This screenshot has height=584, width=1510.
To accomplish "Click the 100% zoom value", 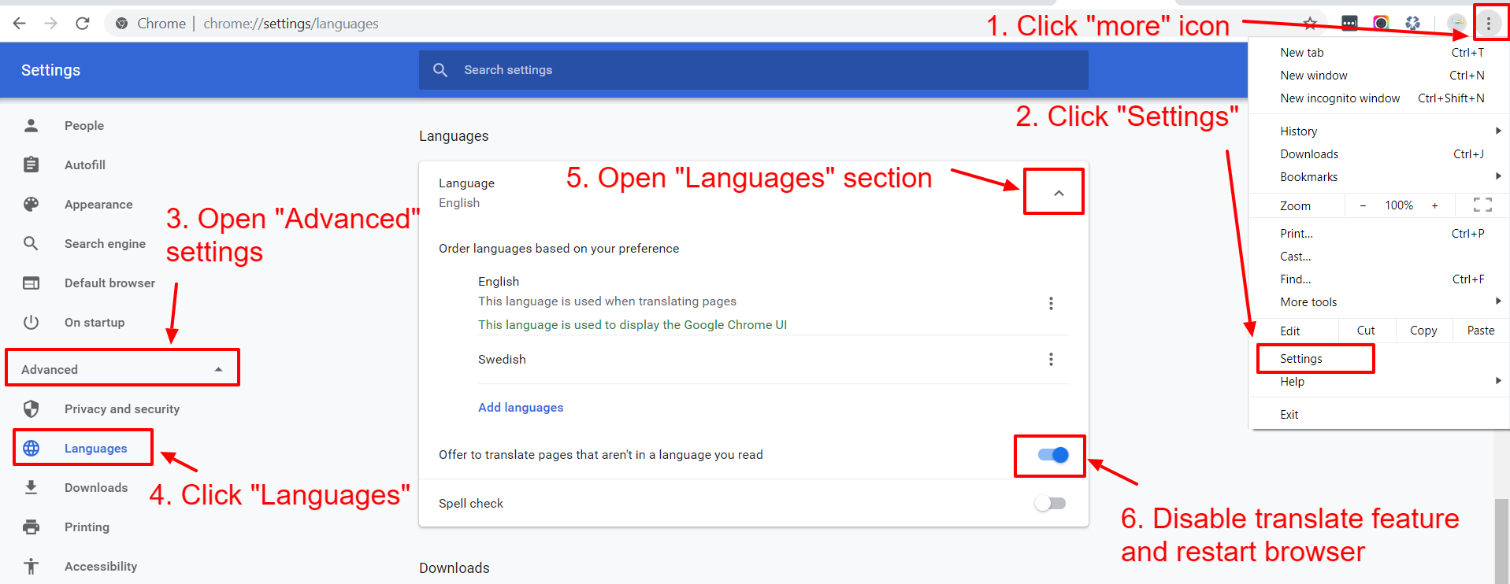I will coord(1399,205).
